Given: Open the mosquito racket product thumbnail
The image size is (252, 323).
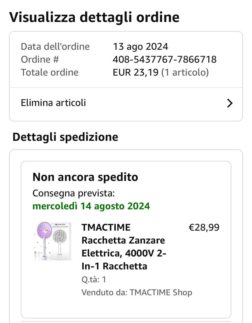Looking at the screenshot, I should coord(53,241).
